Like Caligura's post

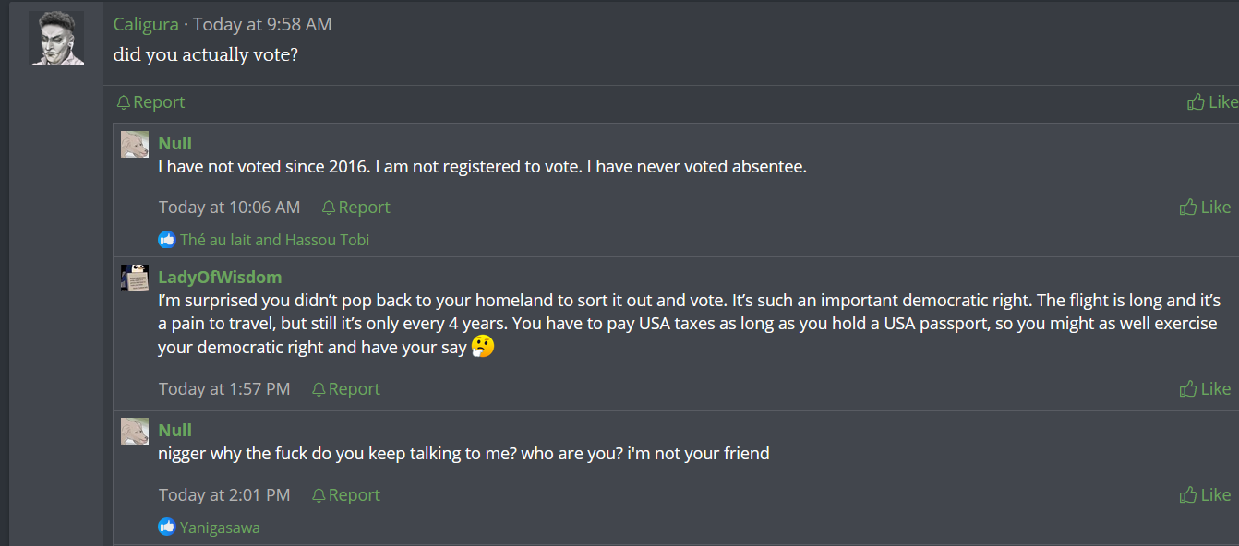pyautogui.click(x=1212, y=102)
